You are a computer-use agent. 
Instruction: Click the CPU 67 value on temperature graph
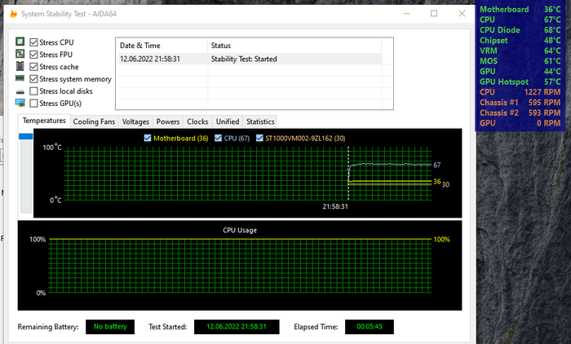[x=437, y=165]
